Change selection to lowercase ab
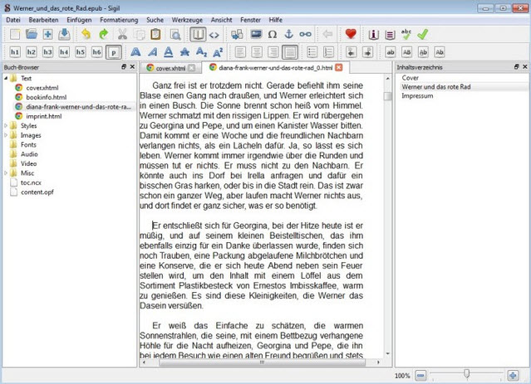Image resolution: width=531 pixels, height=384 pixels. 390,52
